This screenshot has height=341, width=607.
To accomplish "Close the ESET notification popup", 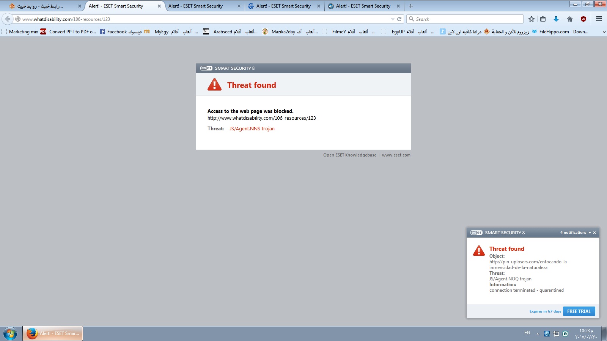I will [594, 233].
